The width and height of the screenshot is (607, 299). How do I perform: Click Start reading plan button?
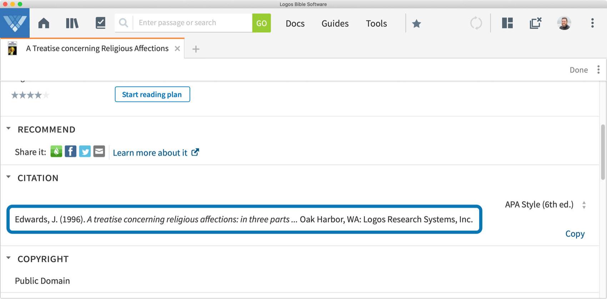[152, 94]
